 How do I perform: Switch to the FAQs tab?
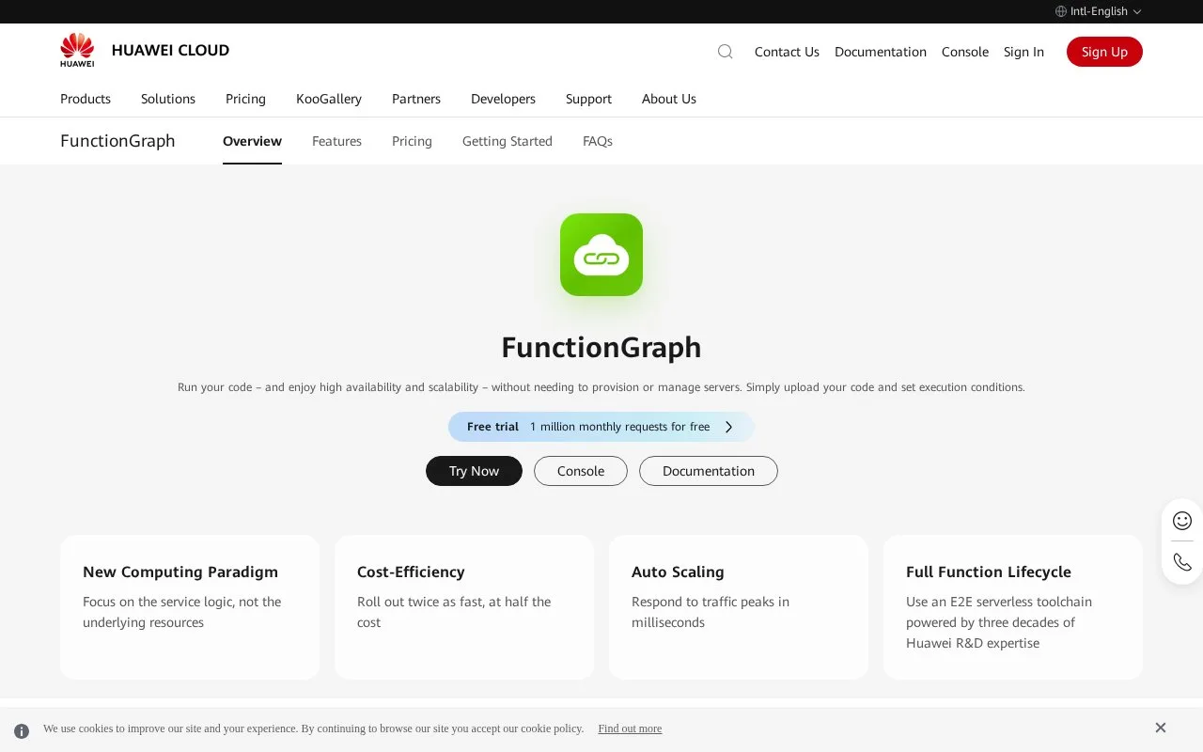[598, 141]
